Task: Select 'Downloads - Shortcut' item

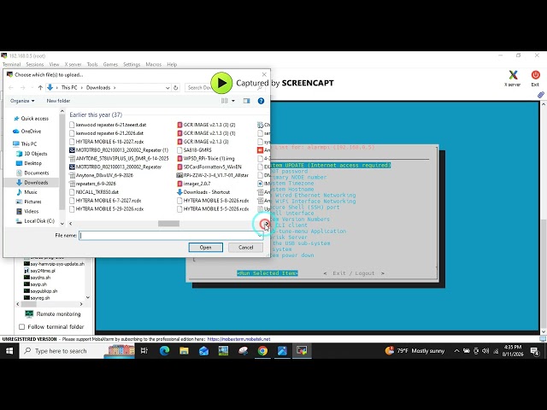Action: point(203,192)
